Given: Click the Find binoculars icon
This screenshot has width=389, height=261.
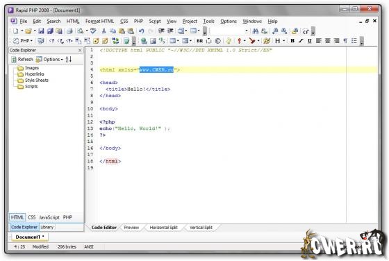Looking at the screenshot, I should [x=256, y=31].
